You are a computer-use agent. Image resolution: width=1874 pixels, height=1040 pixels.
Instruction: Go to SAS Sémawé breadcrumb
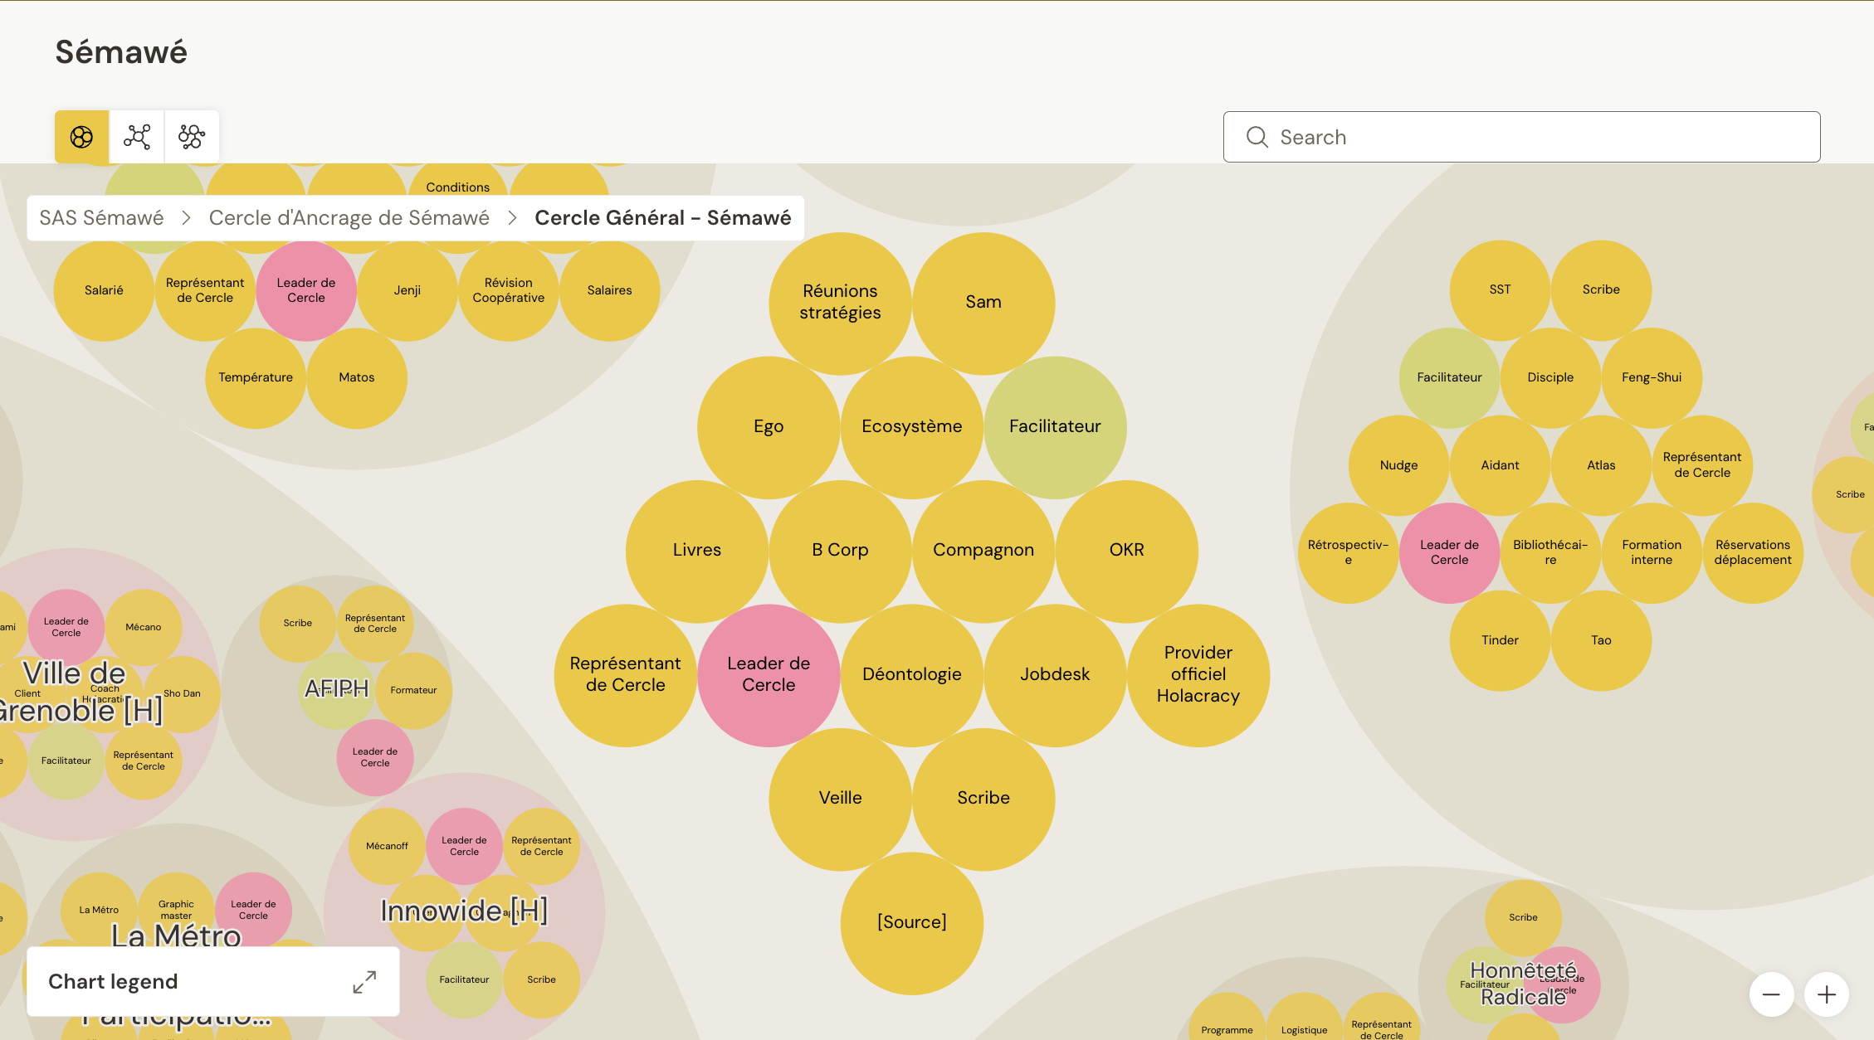tap(101, 218)
